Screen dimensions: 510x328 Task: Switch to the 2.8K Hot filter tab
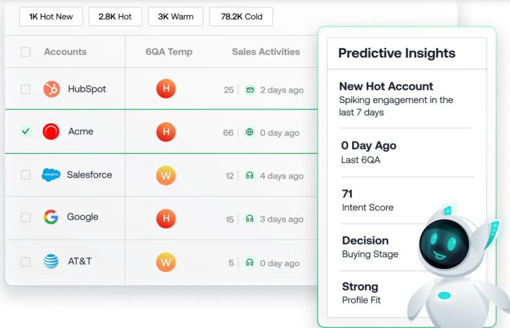115,16
